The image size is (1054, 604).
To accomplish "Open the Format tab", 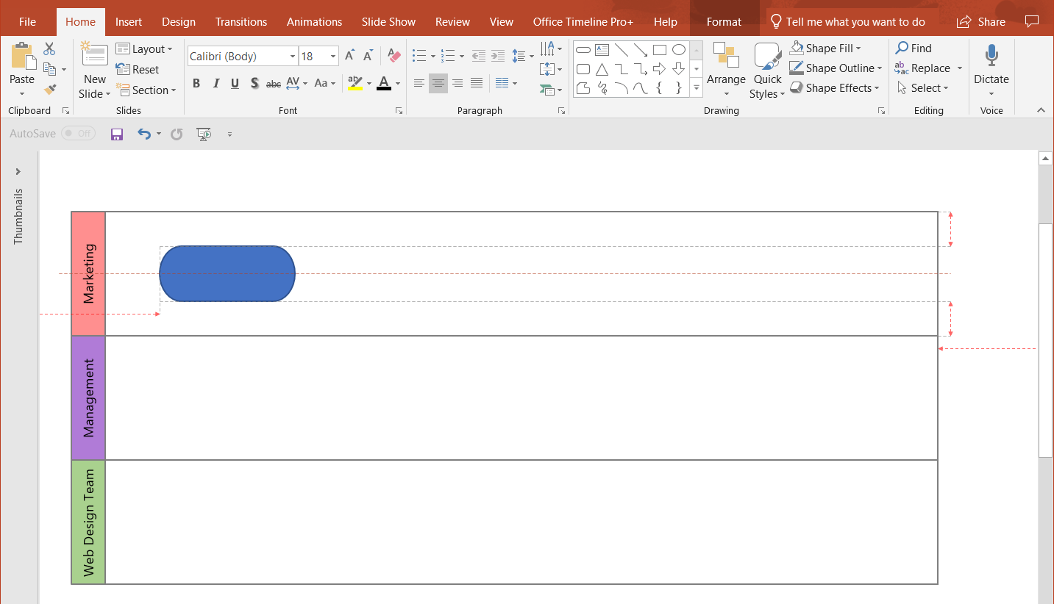I will [724, 21].
